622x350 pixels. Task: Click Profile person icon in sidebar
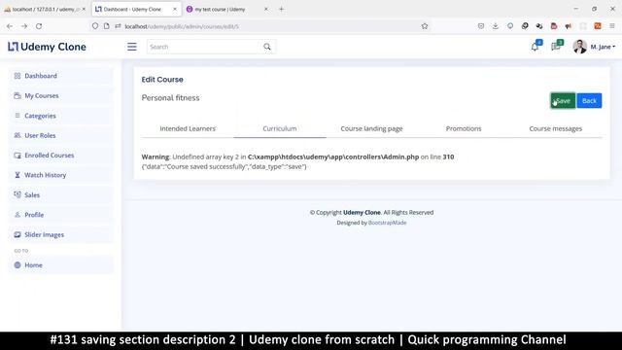17,215
